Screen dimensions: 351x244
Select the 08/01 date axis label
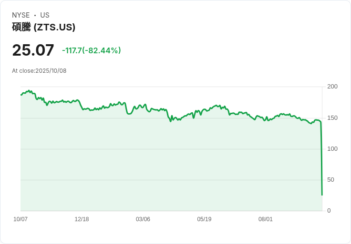(266, 219)
